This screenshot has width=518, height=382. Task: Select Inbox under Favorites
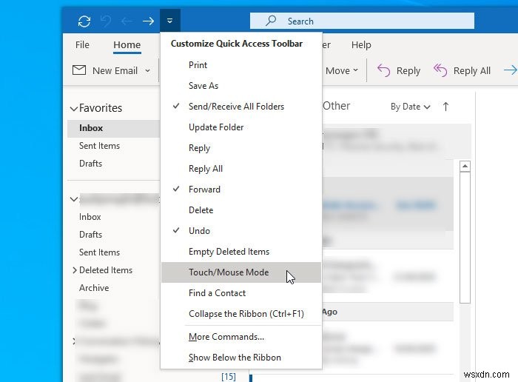pyautogui.click(x=114, y=128)
